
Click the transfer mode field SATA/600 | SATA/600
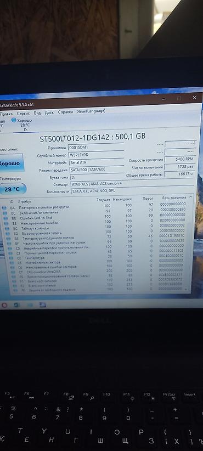click(x=97, y=170)
